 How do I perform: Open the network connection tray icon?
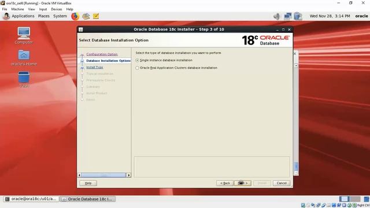288,16
